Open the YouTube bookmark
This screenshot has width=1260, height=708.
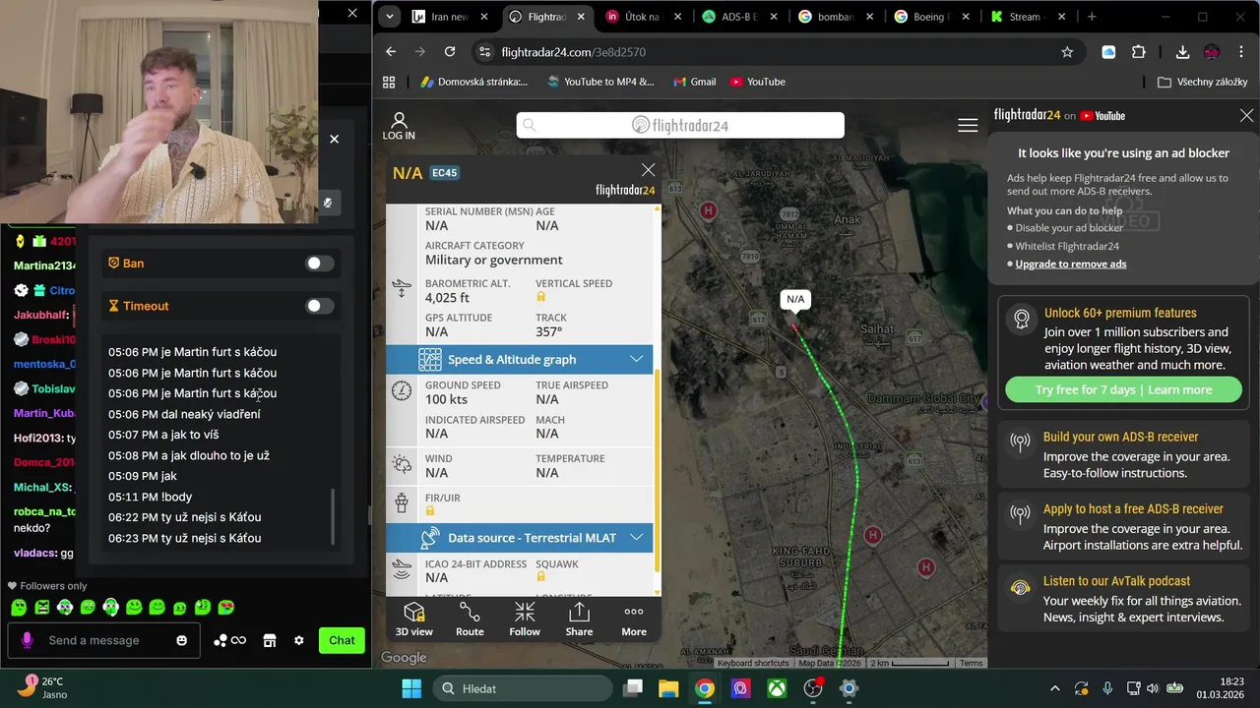click(757, 82)
